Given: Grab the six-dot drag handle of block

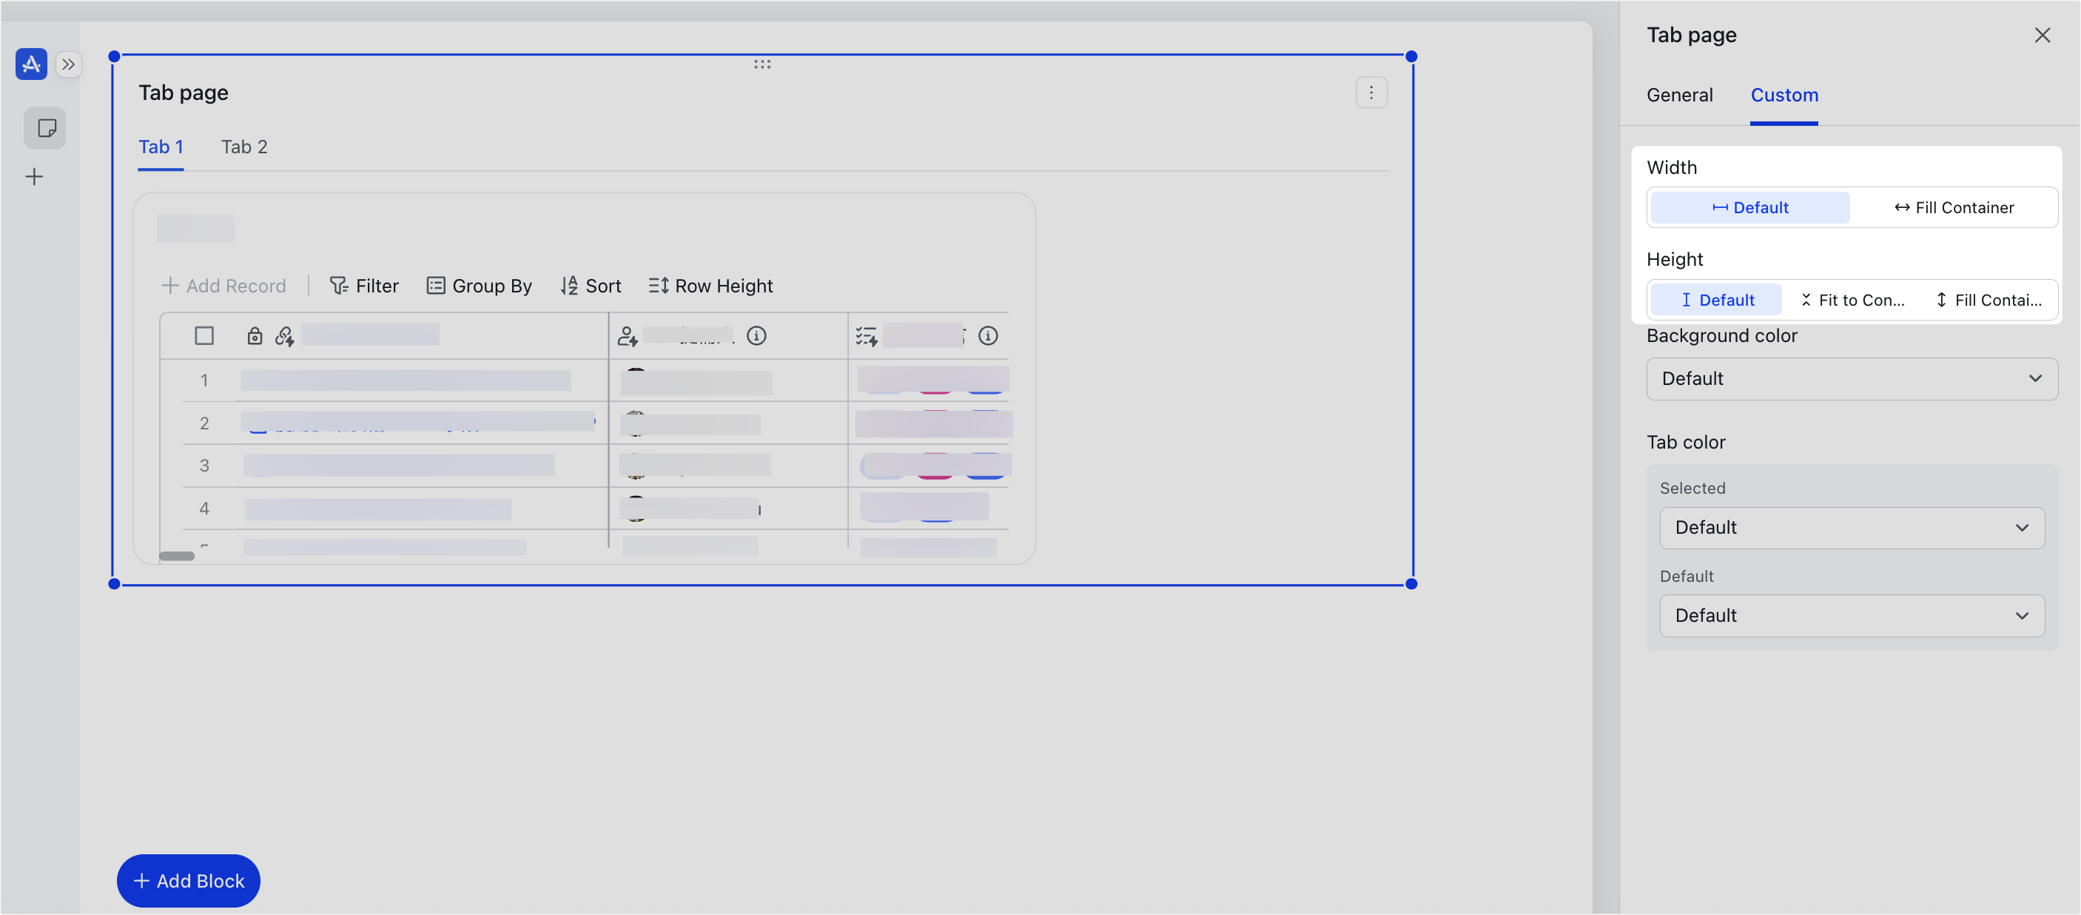Looking at the screenshot, I should (x=762, y=64).
